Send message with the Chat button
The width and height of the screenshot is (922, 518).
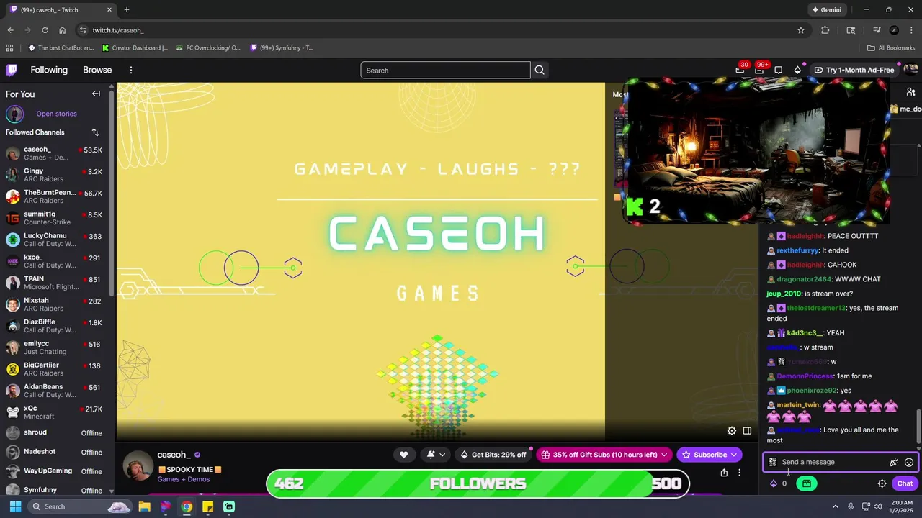coord(905,483)
